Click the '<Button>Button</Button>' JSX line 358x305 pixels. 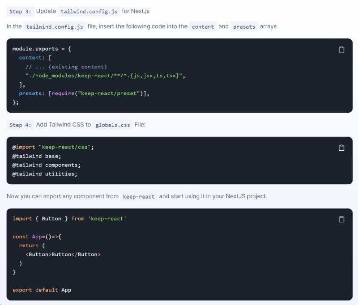pos(63,254)
